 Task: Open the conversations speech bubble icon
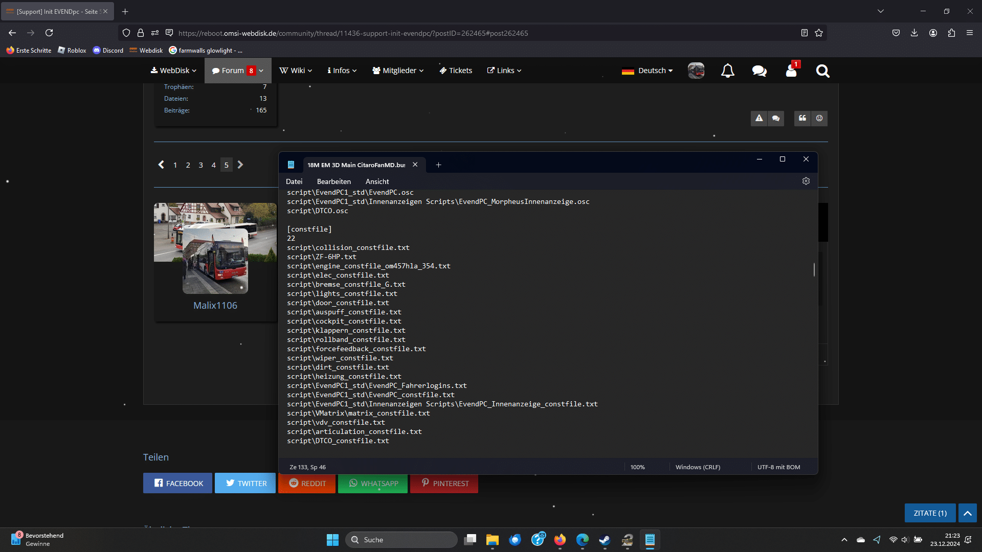(x=759, y=71)
